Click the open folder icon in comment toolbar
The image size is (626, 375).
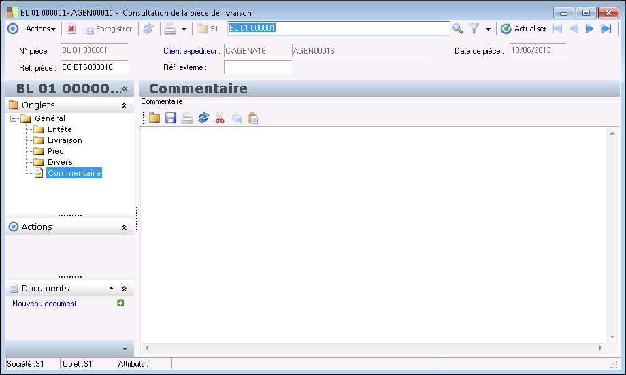point(154,118)
